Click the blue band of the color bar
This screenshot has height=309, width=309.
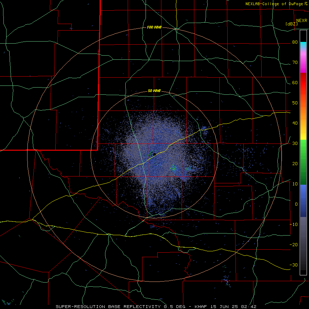(303, 201)
